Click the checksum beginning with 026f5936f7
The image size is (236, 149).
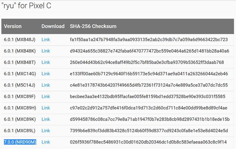coord(148,142)
